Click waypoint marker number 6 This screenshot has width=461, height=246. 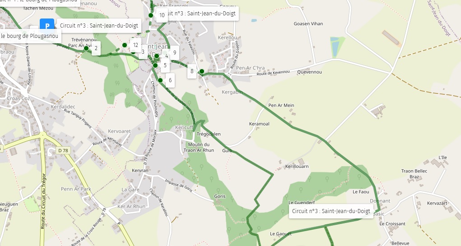(170, 80)
